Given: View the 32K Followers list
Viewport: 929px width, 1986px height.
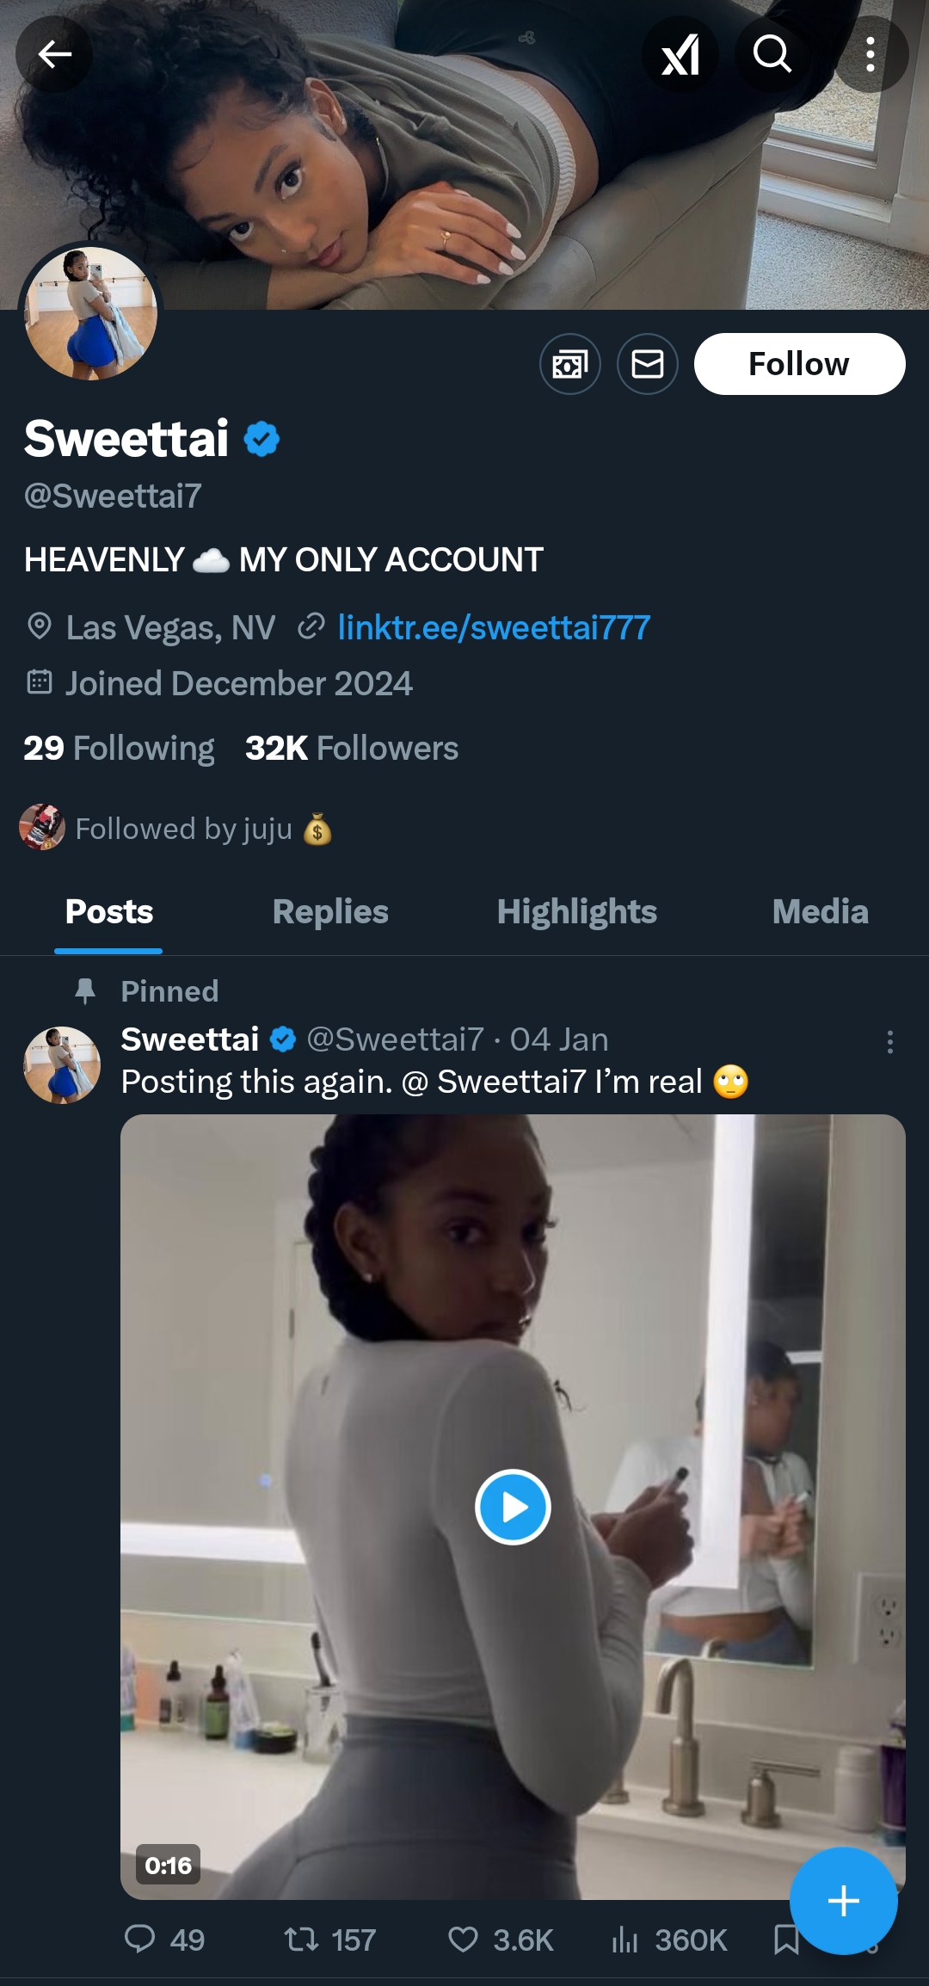Looking at the screenshot, I should 352,748.
